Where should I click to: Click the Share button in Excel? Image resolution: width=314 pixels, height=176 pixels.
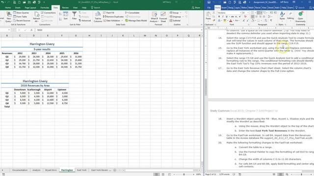tap(196, 8)
